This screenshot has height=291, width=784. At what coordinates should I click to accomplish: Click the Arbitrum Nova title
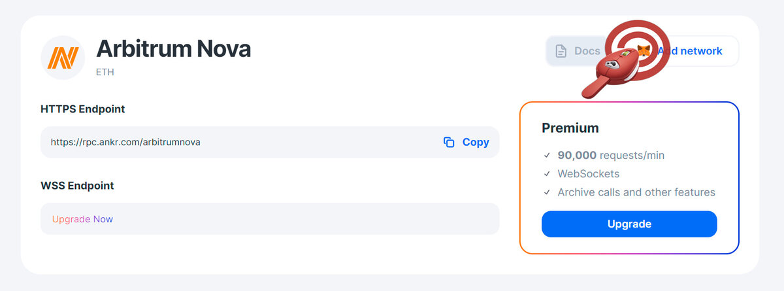point(173,48)
